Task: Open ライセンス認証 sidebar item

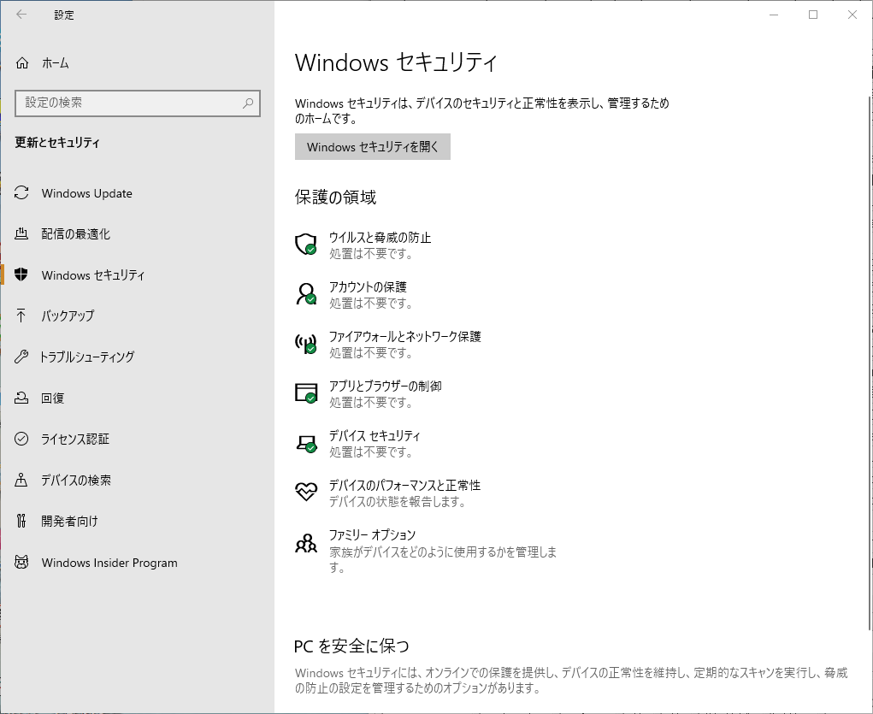Action: (137, 439)
